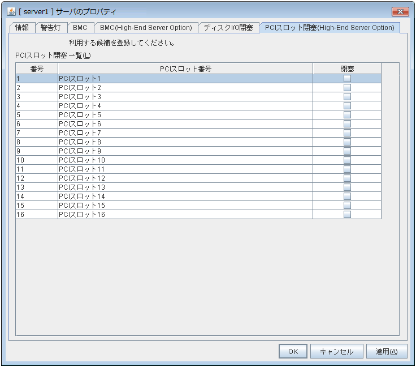
Task: Click the 適用(A) button
Action: [x=387, y=351]
